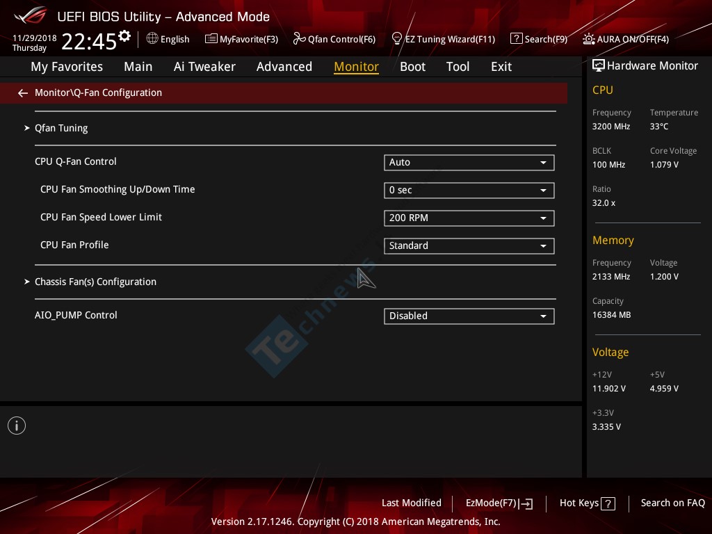Open CPU Fan Speed Lower Limit dropdown

(469, 218)
